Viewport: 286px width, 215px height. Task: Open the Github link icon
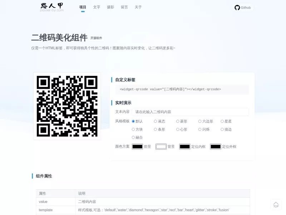(x=237, y=8)
